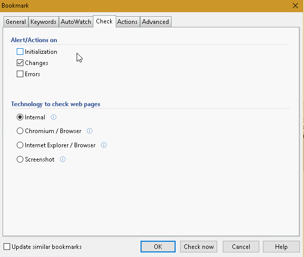Confirm with the OK button
This screenshot has height=257, width=304.
pos(158,247)
